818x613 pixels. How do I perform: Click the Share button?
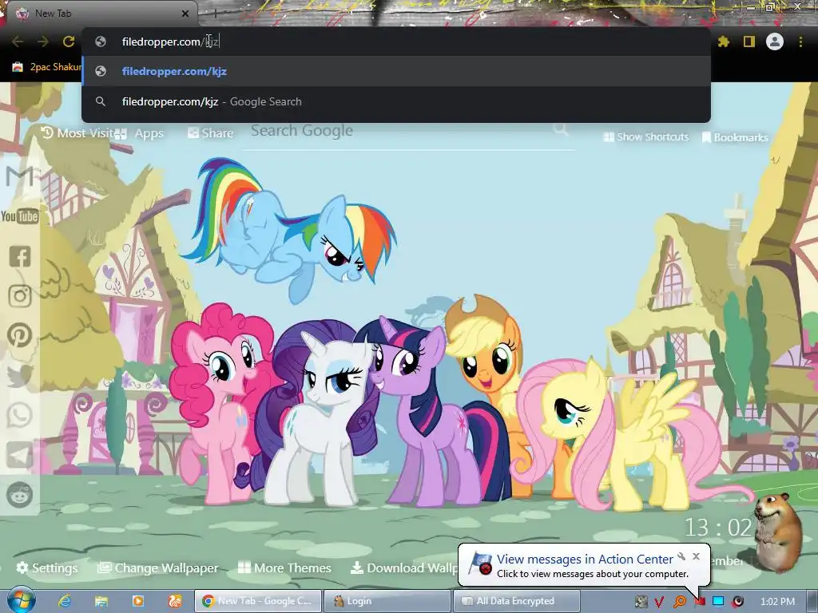point(210,133)
